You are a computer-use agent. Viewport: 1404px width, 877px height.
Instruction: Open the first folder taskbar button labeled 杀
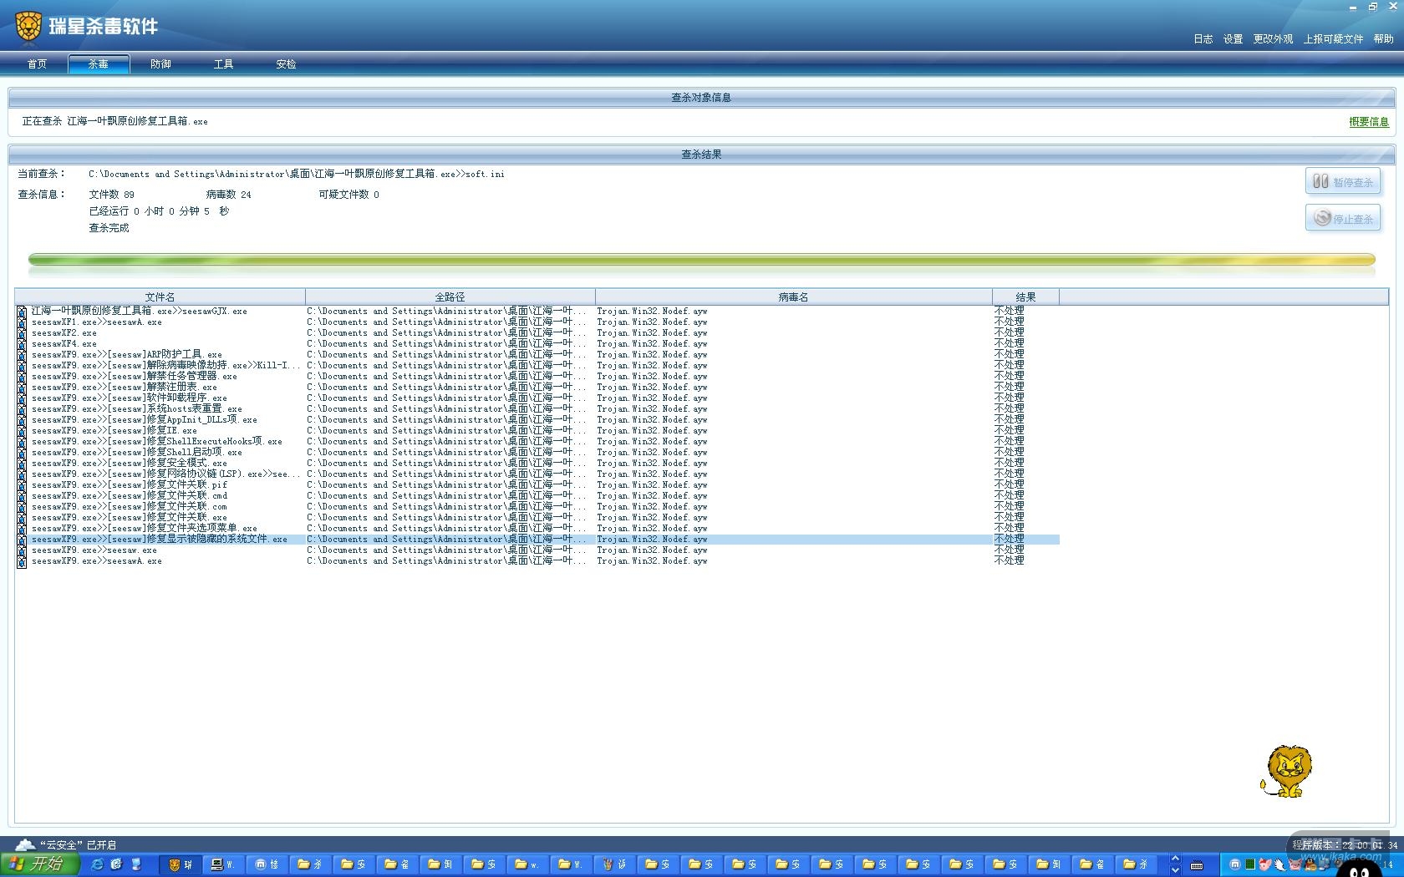coord(310,864)
